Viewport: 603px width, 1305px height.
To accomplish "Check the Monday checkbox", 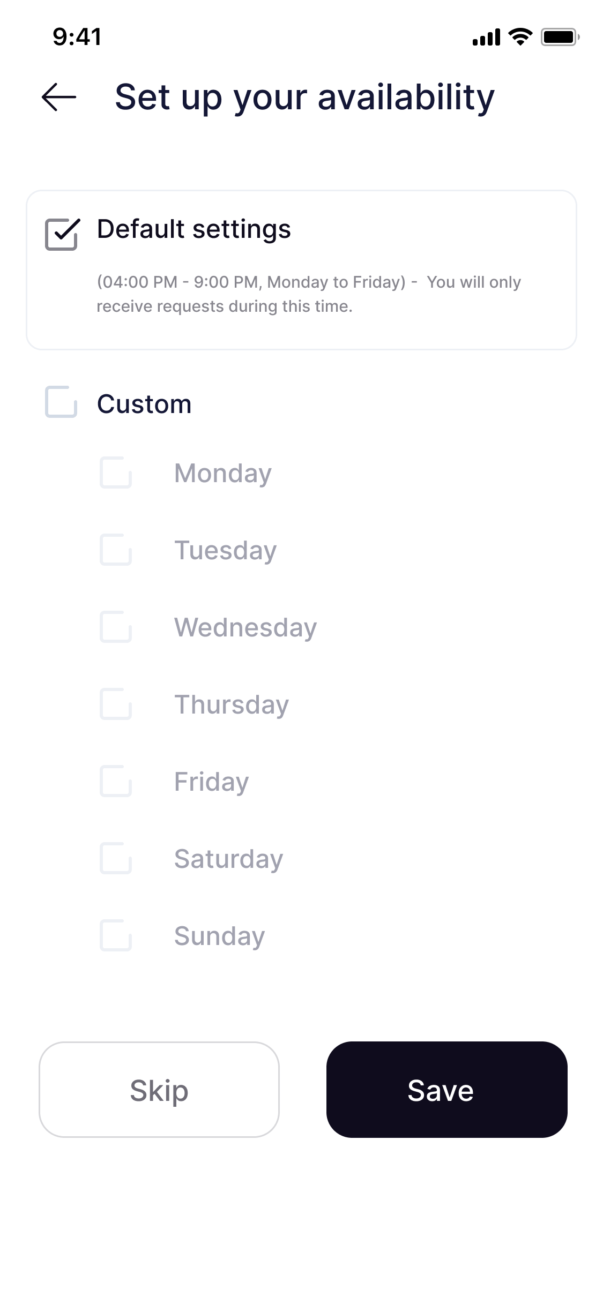I will coord(116,472).
